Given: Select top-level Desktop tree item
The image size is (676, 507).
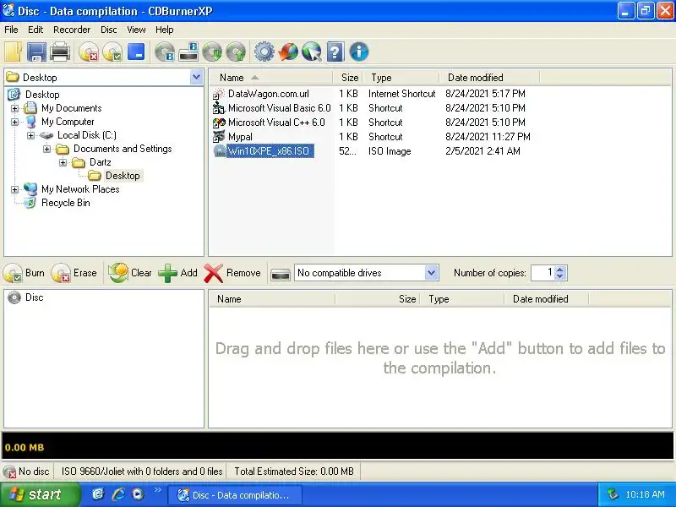Looking at the screenshot, I should (x=42, y=95).
